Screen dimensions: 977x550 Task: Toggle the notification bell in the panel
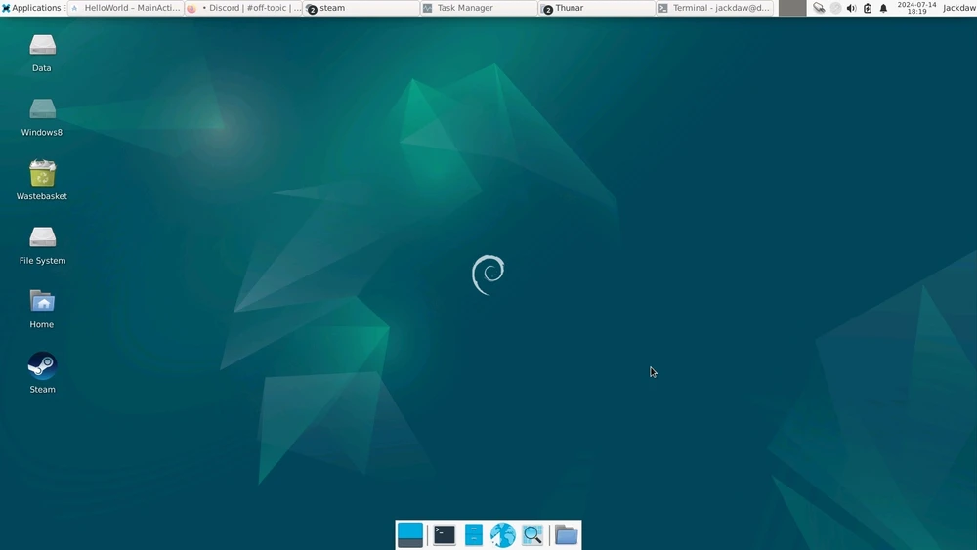pos(883,8)
